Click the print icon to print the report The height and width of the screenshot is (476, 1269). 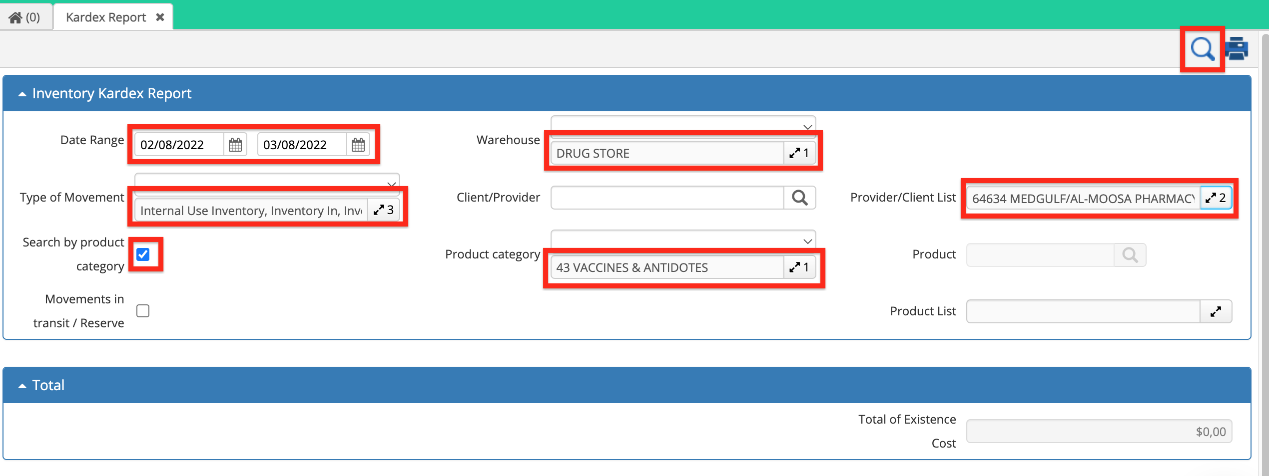tap(1238, 48)
